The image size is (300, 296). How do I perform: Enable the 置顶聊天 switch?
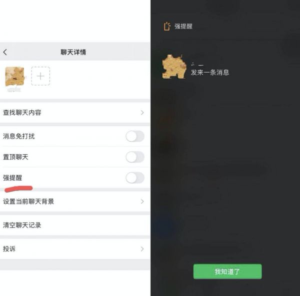point(135,157)
